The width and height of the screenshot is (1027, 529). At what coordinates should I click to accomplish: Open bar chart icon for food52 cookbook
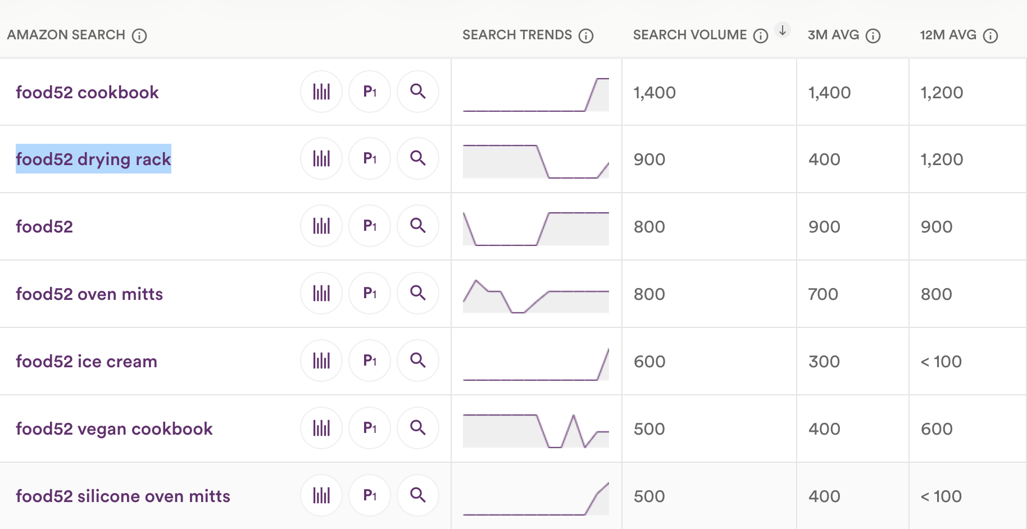point(321,92)
